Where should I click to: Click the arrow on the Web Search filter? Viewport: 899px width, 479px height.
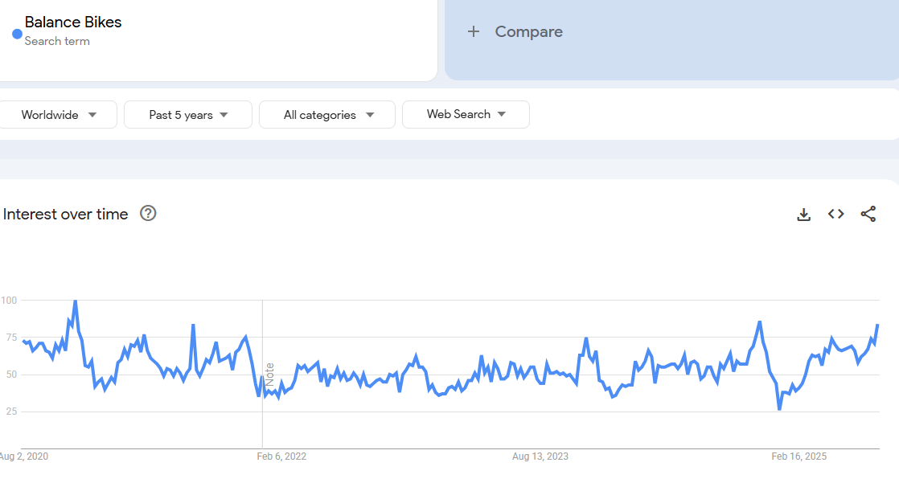(x=502, y=114)
